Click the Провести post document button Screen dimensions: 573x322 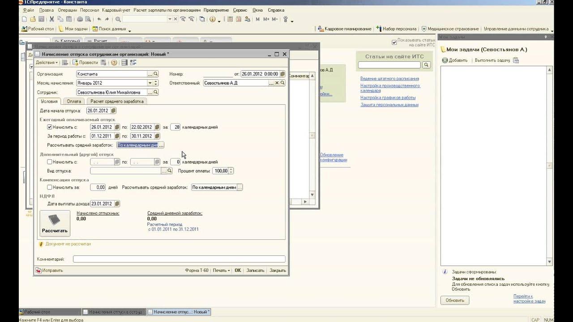[85, 63]
